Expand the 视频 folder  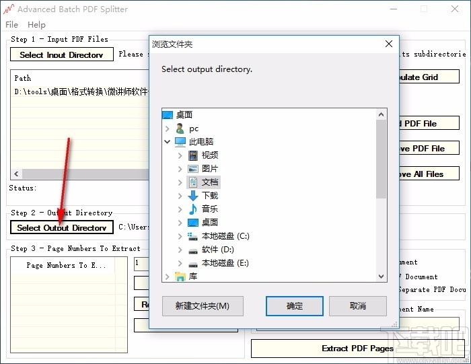click(x=180, y=155)
